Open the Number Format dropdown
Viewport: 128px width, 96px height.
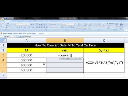(68, 24)
